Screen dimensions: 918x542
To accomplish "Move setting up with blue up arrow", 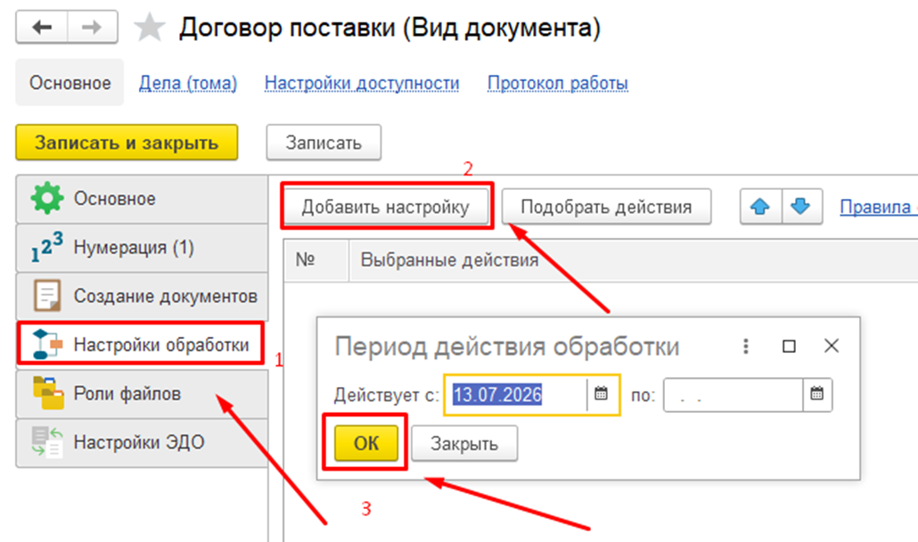I will click(760, 207).
